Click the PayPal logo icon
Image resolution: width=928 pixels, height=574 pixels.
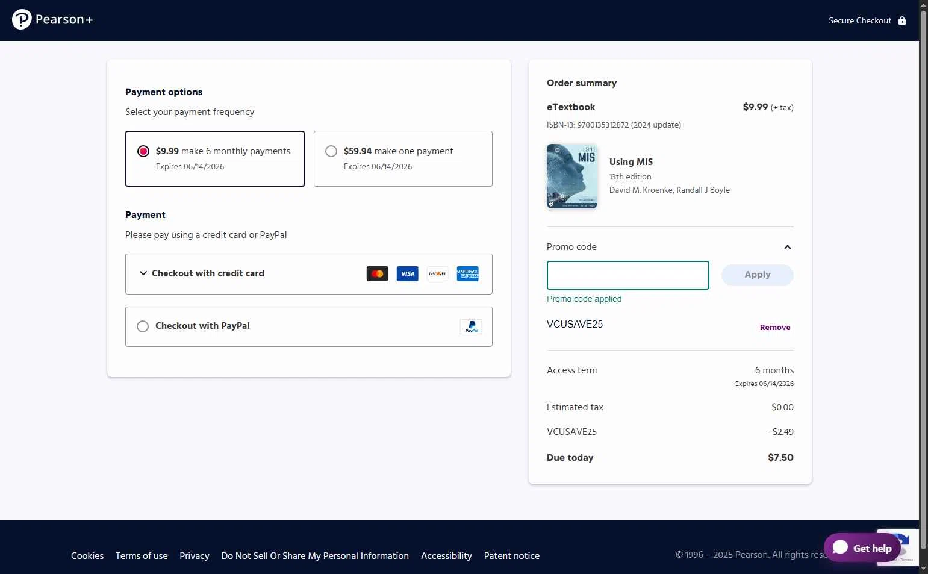coord(471,326)
